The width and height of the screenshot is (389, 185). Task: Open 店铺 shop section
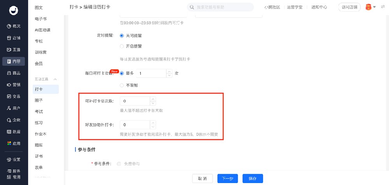pyautogui.click(x=14, y=38)
